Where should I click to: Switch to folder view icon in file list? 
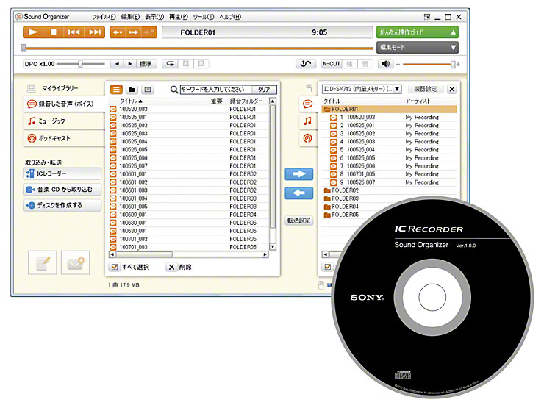tap(132, 89)
